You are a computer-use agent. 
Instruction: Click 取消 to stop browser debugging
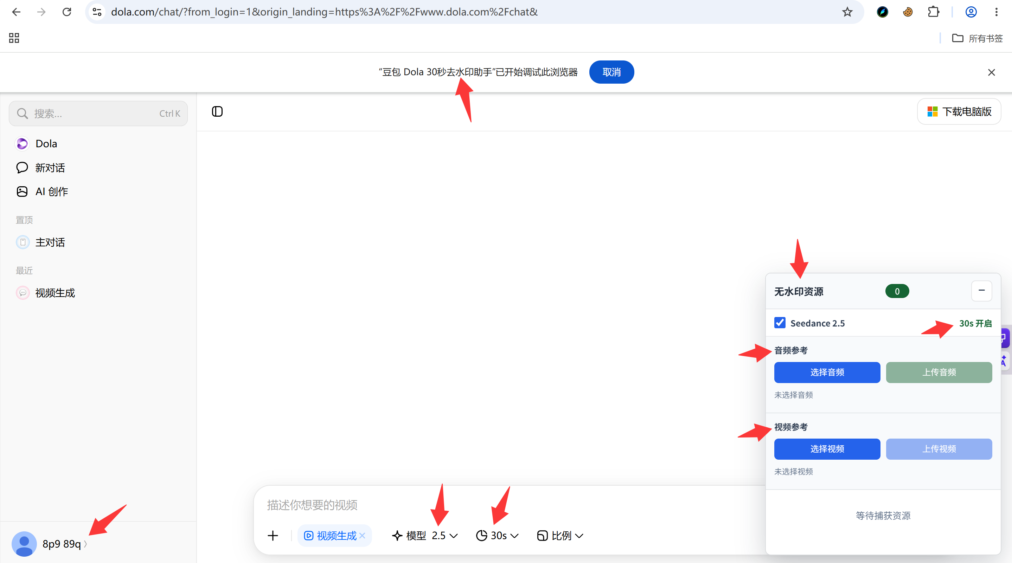pyautogui.click(x=611, y=72)
